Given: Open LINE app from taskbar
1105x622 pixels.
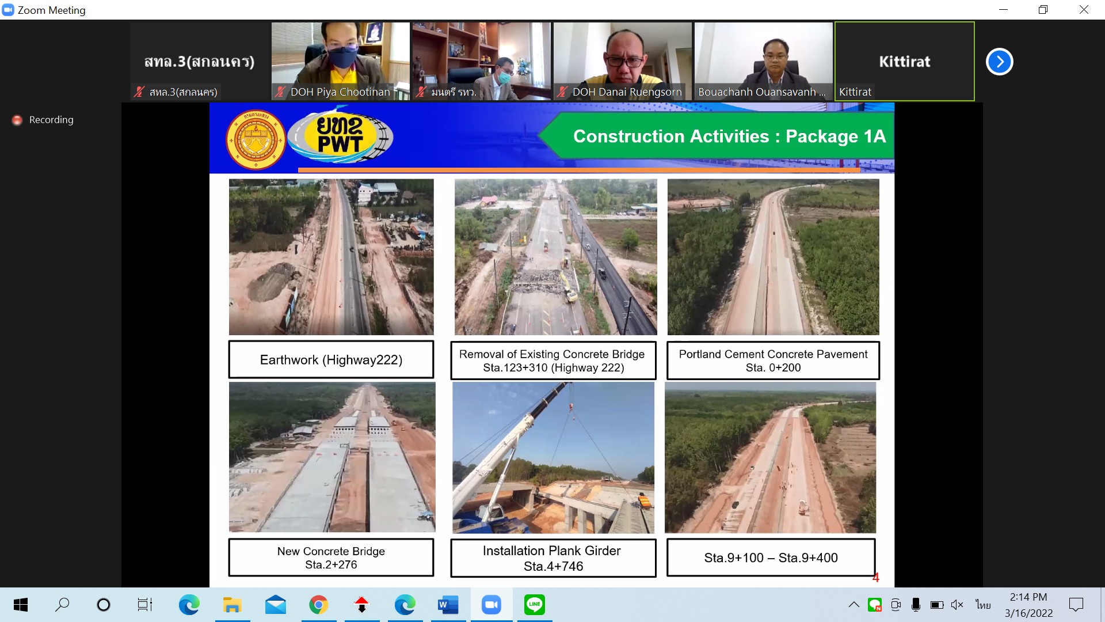Looking at the screenshot, I should click(x=534, y=605).
